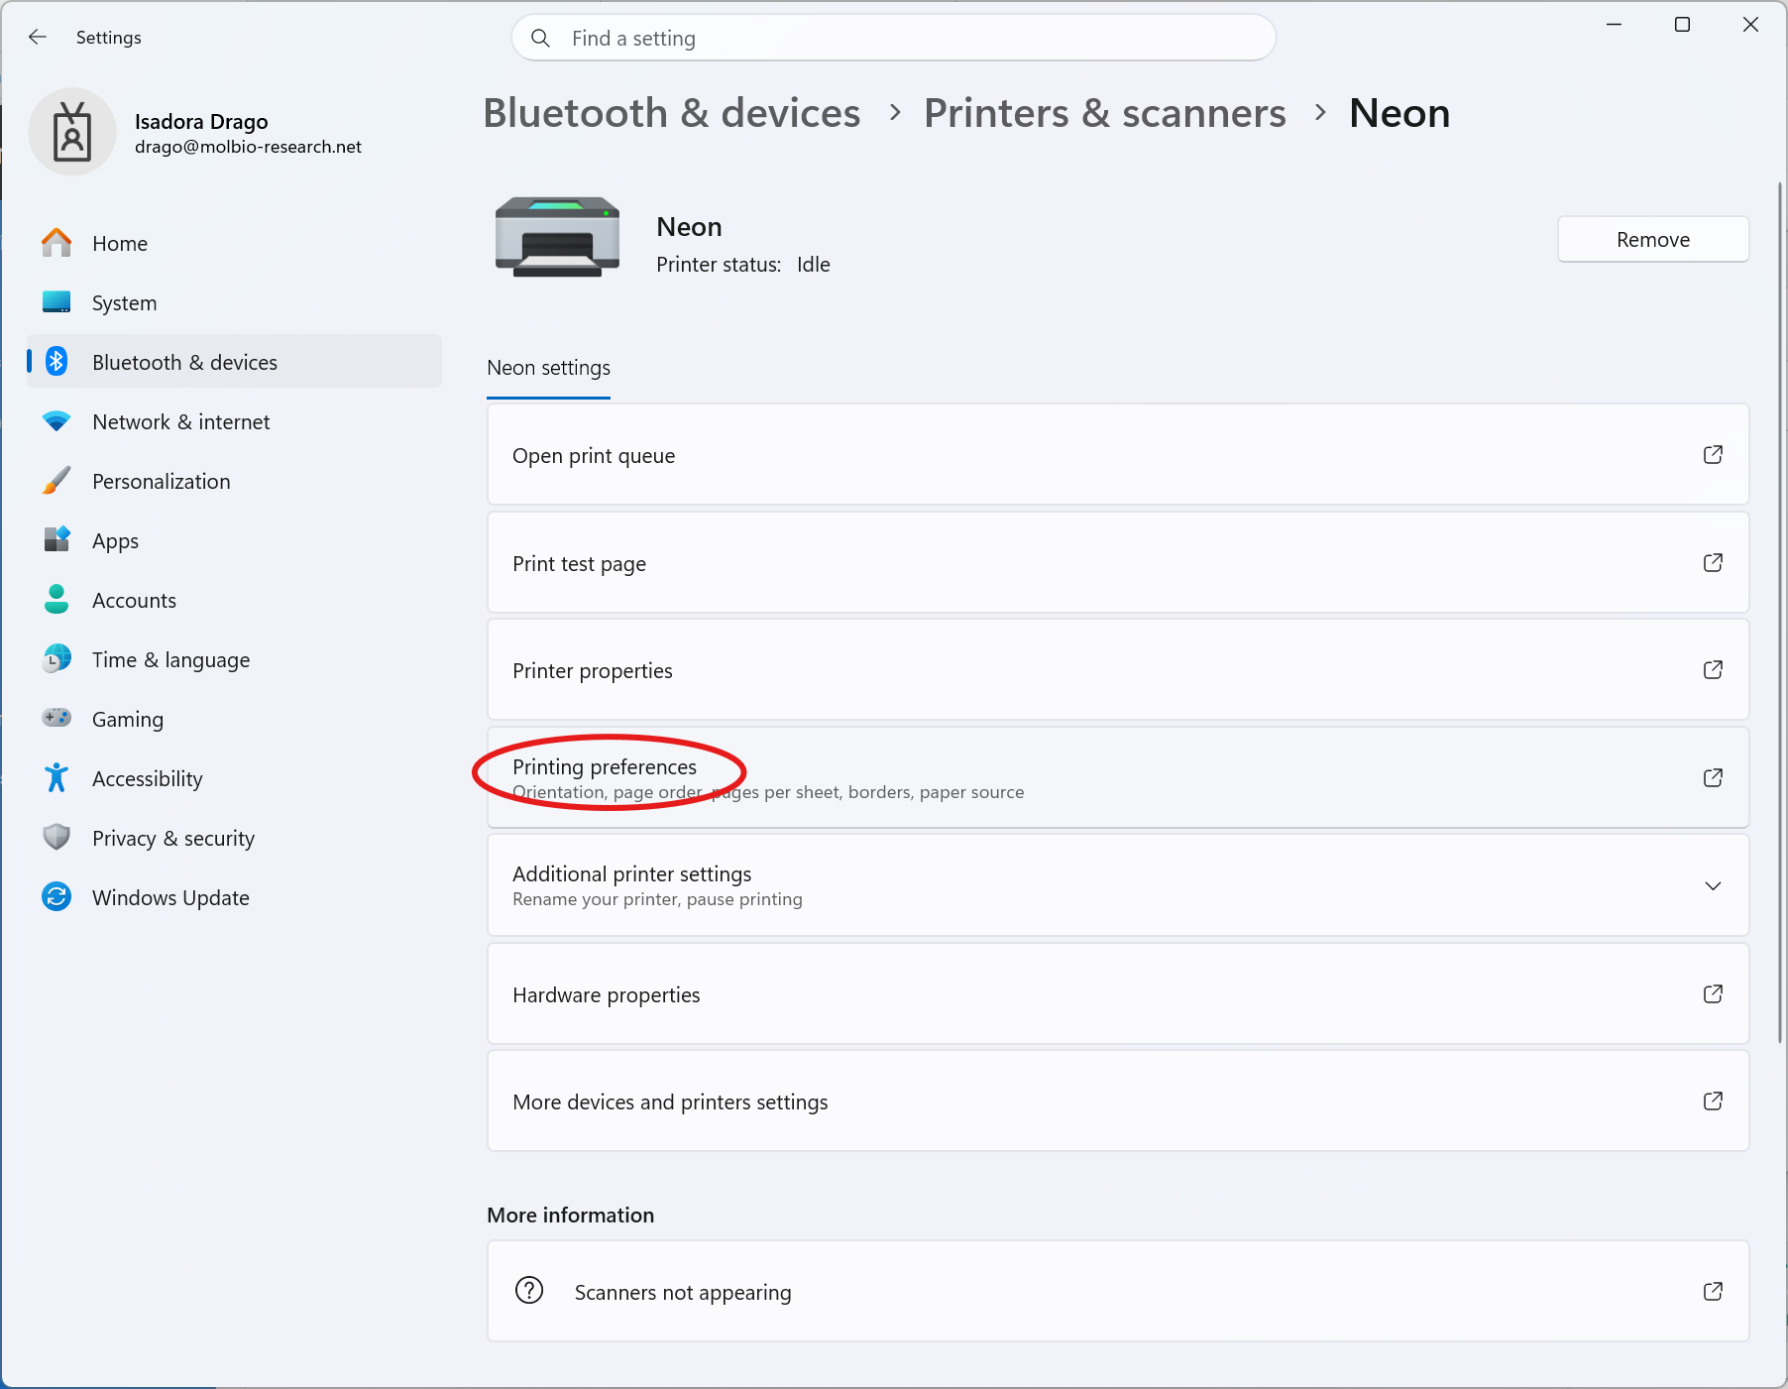Click the Network wifi icon
Image resolution: width=1788 pixels, height=1389 pixels.
point(56,421)
